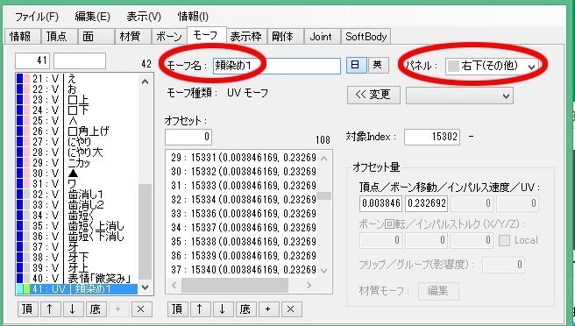This screenshot has height=326, width=575.
Task: Switch to the ボーン tab
Action: pyautogui.click(x=169, y=37)
